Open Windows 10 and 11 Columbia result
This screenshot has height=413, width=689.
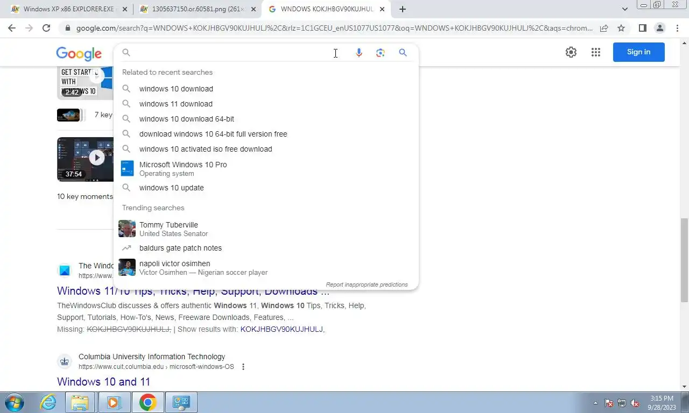point(103,382)
